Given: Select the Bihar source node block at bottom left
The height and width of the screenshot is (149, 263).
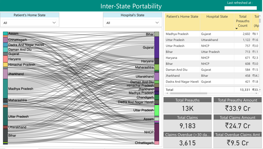Looking at the screenshot, I should click(5, 135).
